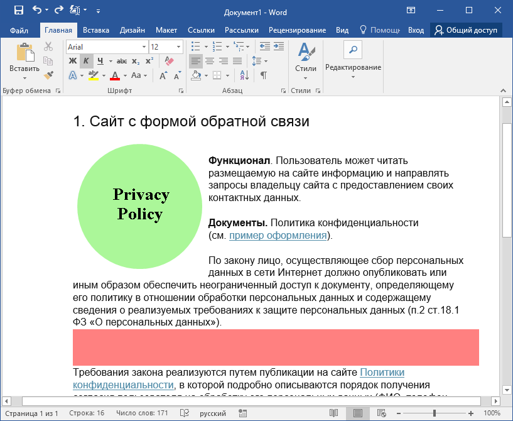
Task: Decrease the font size with the smaller A
Action: click(177, 75)
